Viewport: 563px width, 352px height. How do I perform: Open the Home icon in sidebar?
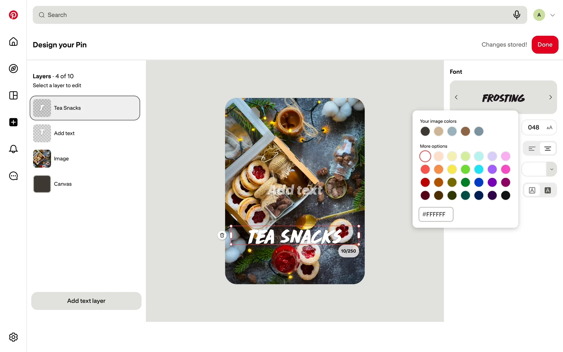click(13, 42)
